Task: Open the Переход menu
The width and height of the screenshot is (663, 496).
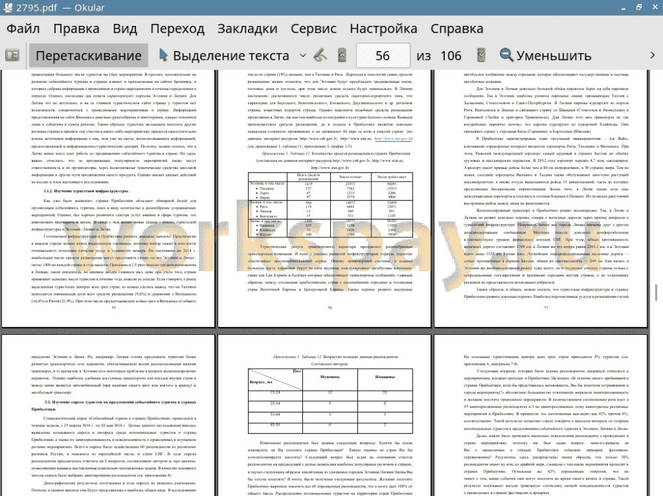Action: click(177, 29)
